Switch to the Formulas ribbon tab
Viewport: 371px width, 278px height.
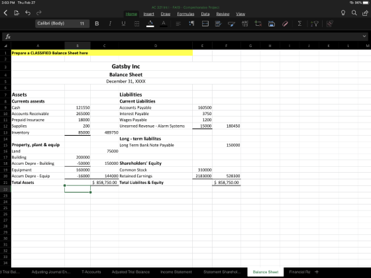click(185, 14)
